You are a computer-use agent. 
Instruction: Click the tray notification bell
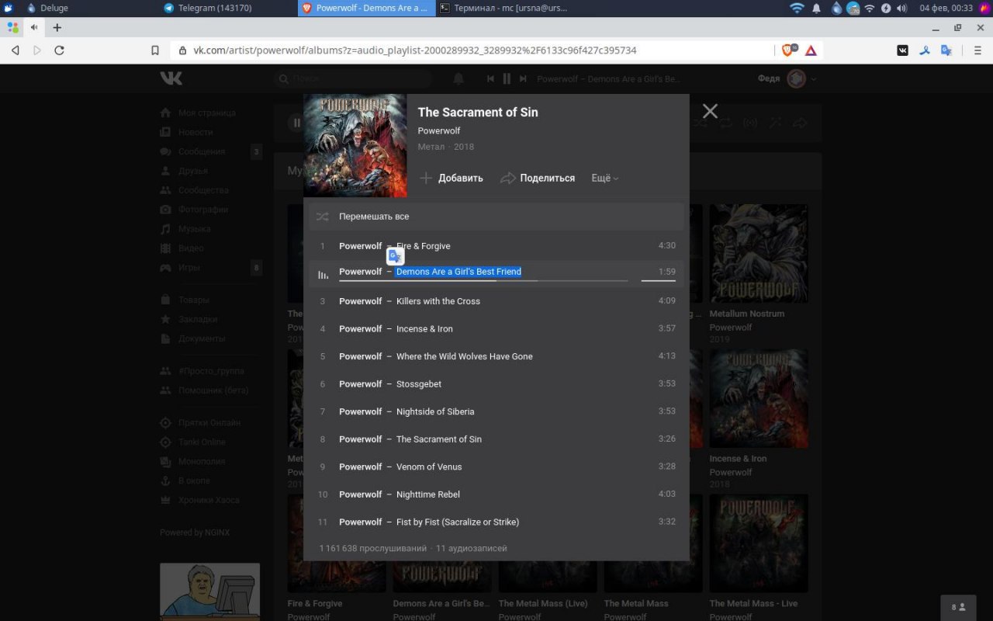816,8
